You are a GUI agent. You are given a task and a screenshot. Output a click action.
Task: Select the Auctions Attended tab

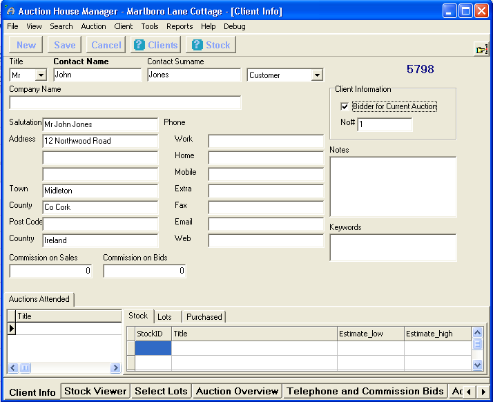click(39, 299)
